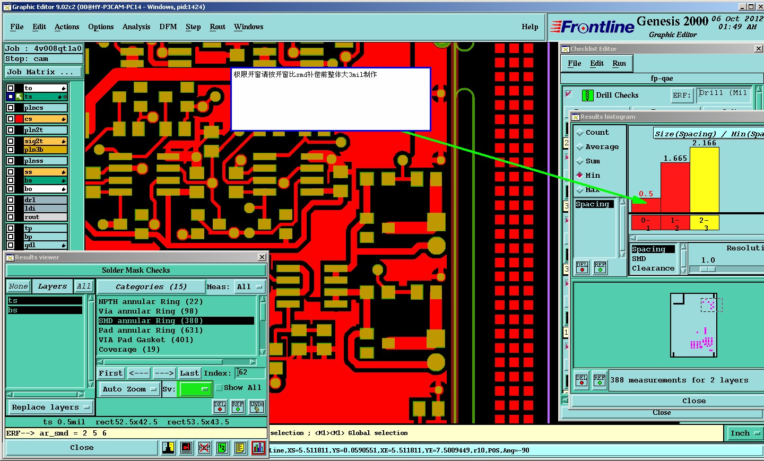Screen dimensions: 764x461
Task: Toggle visibility checkbox of layer drl
Action: pos(11,200)
